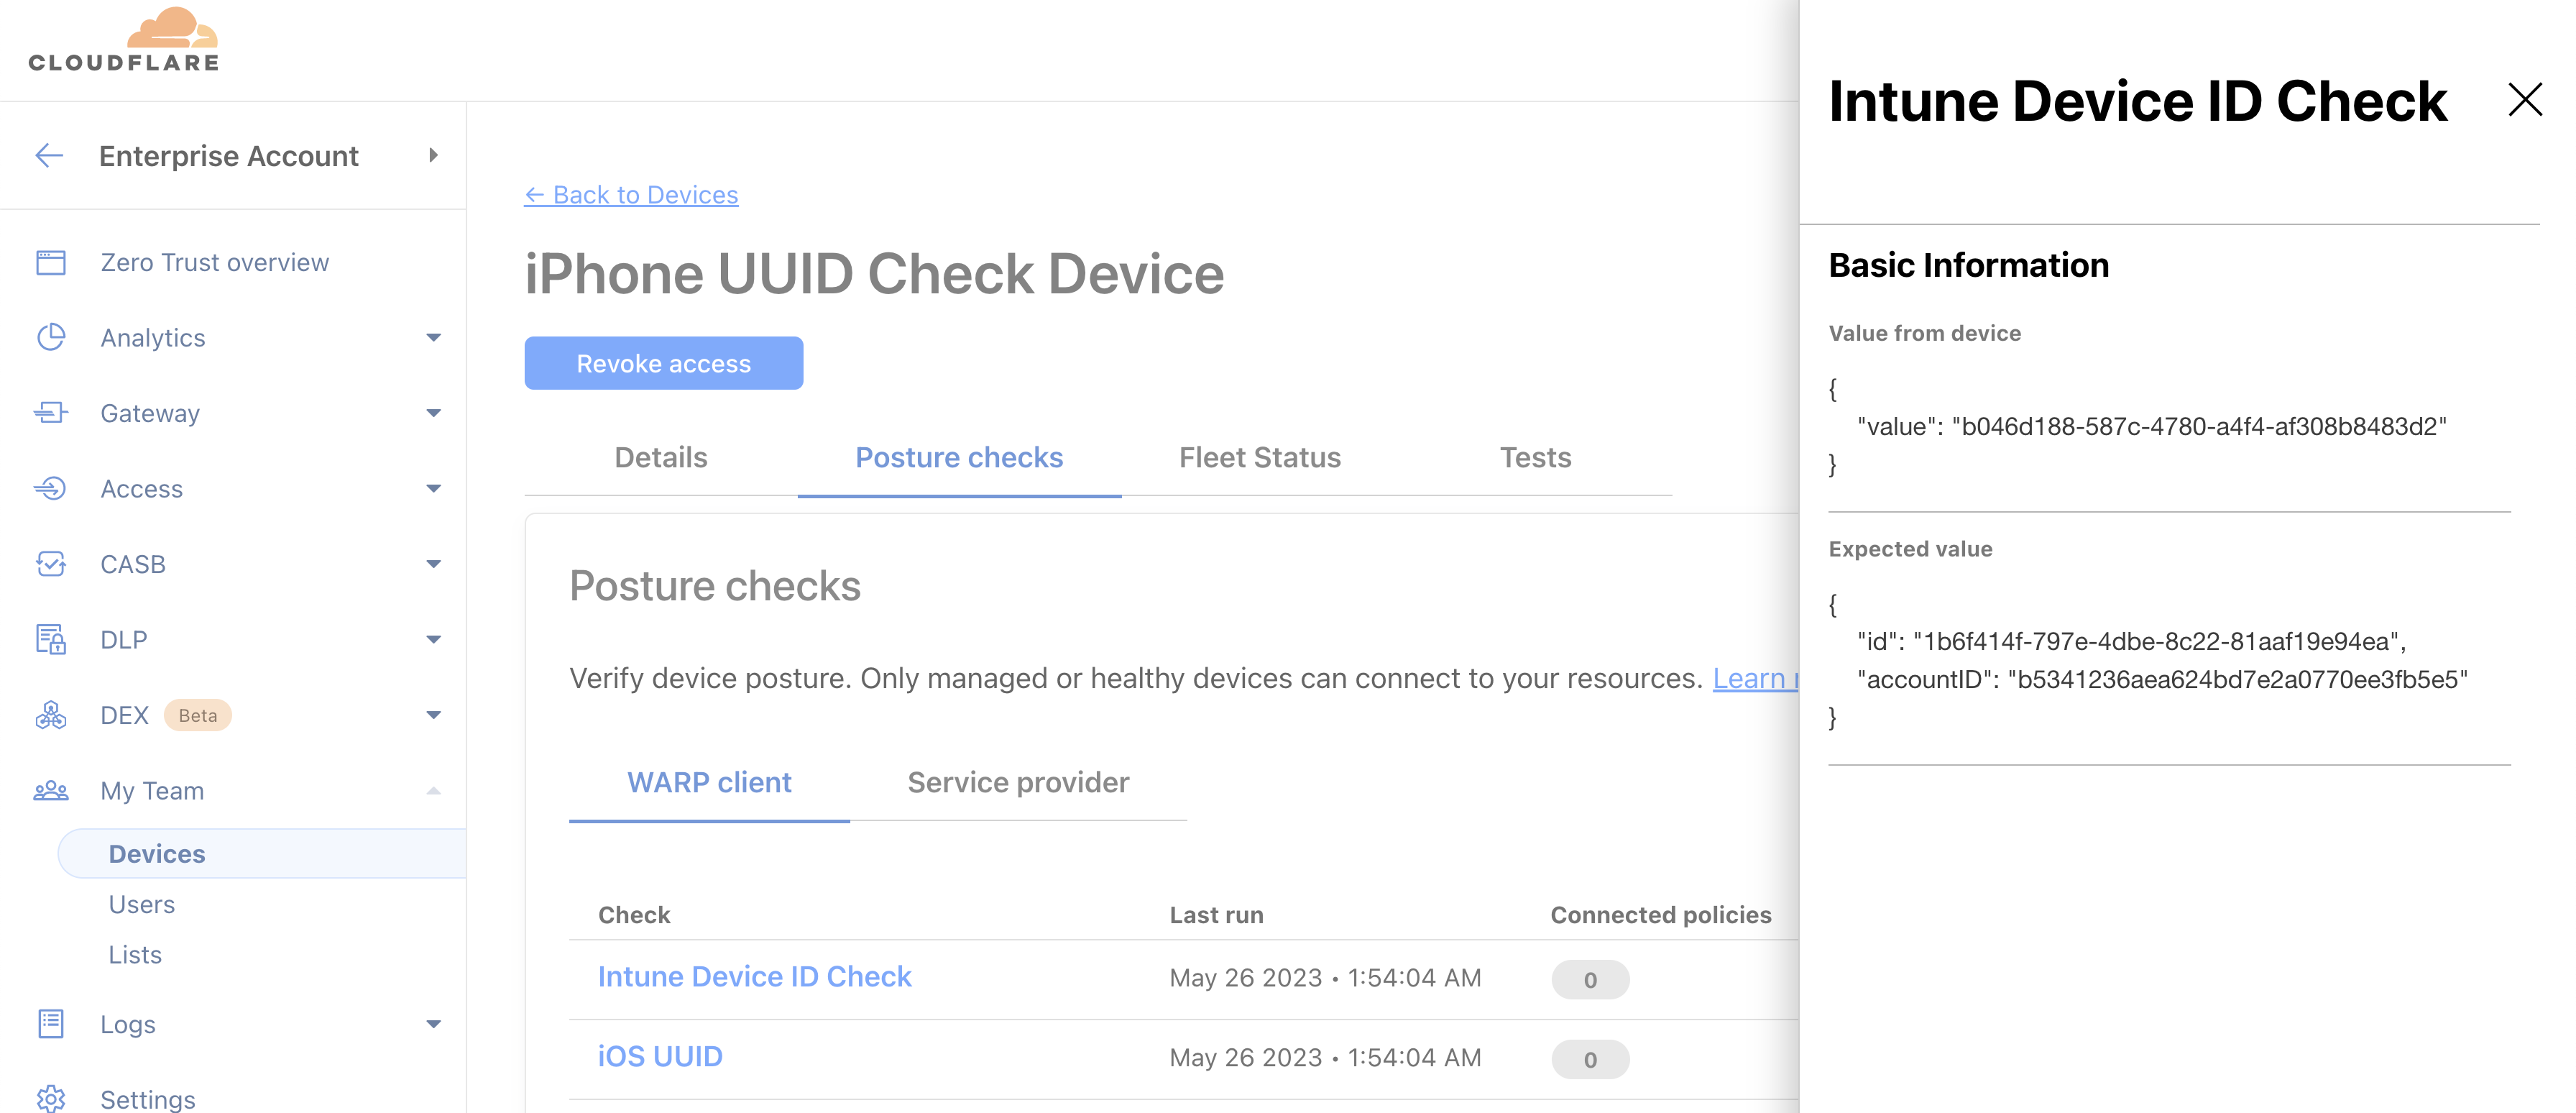Click the Cloudflare logo
Image resolution: width=2576 pixels, height=1113 pixels.
[123, 40]
